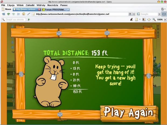This screenshot has height=125, width=167.
Task: Click the rewind navigation arrow
Action: (4, 14)
